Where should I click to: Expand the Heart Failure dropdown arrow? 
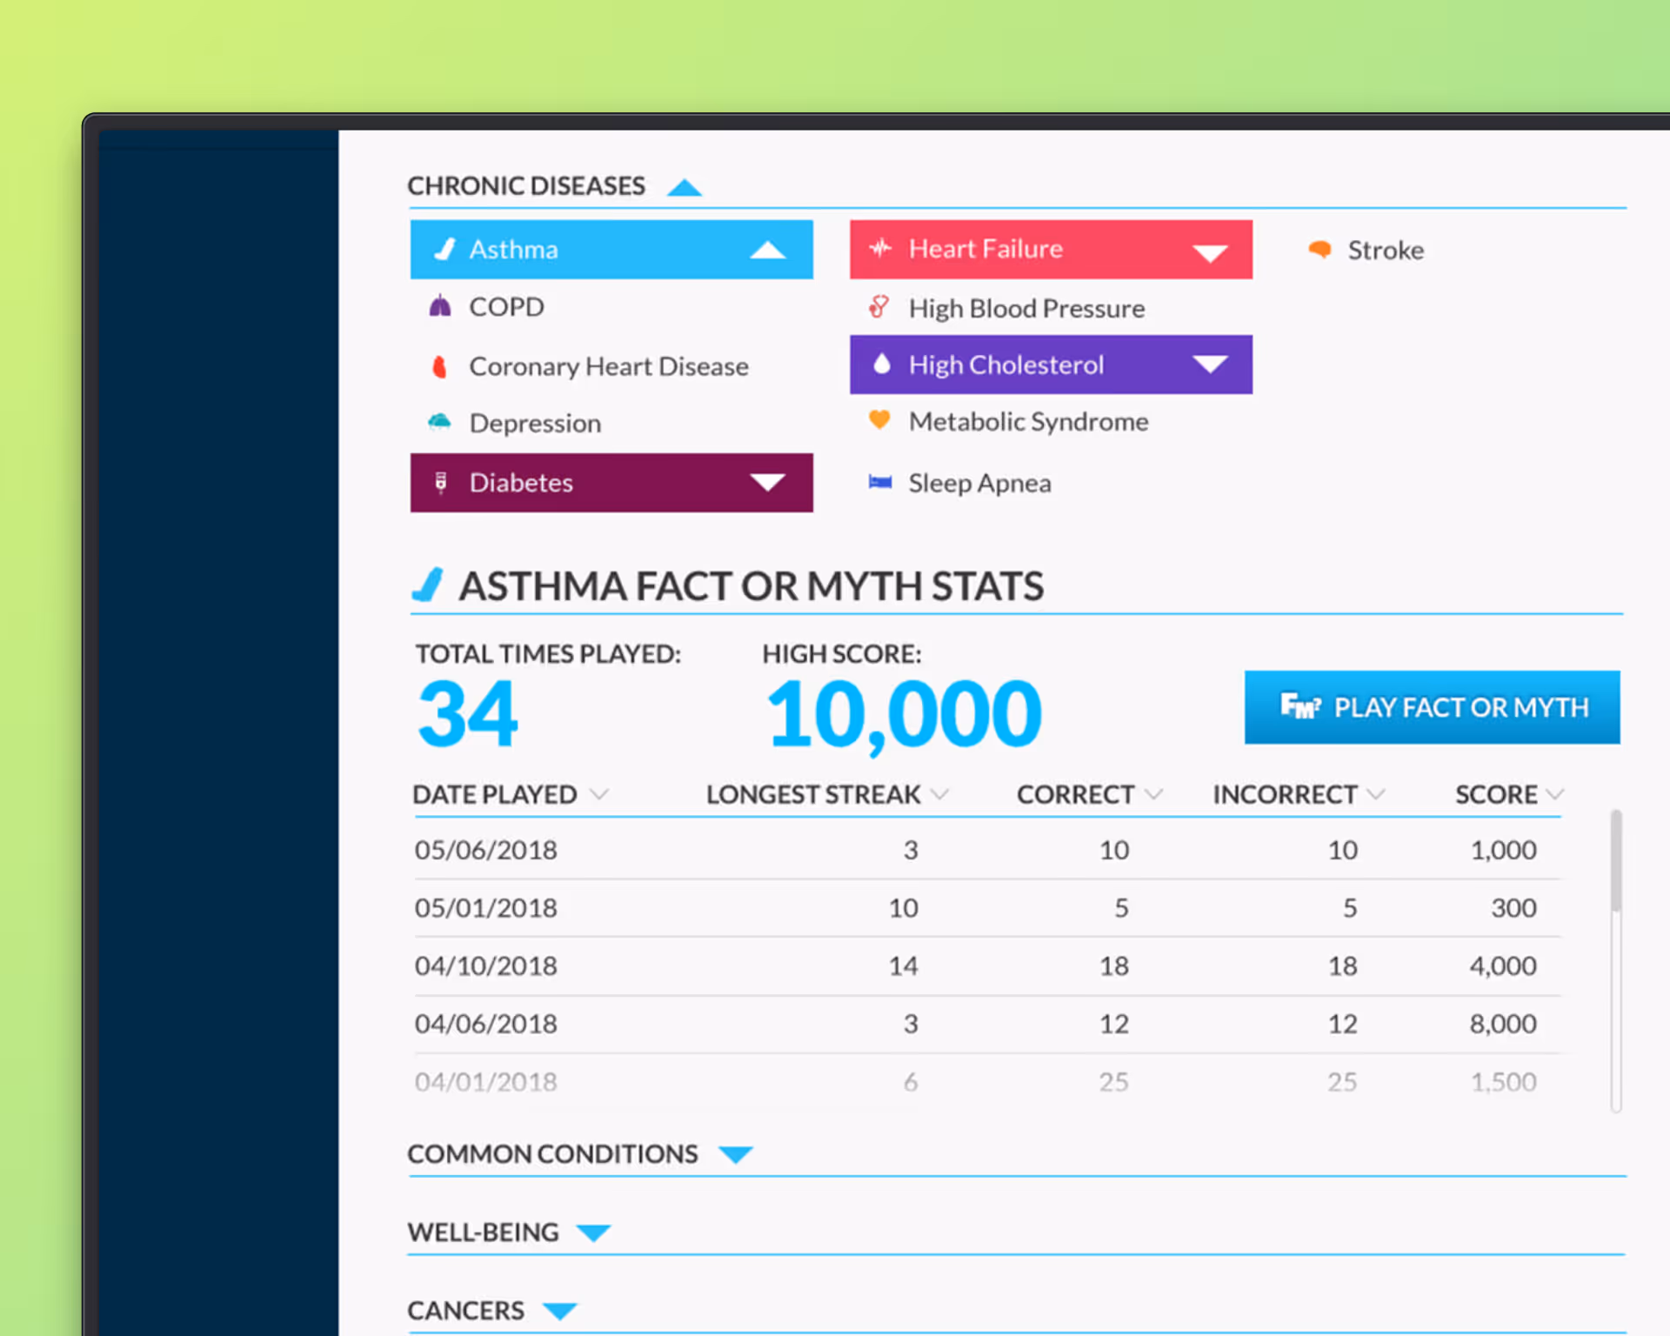coord(1209,252)
